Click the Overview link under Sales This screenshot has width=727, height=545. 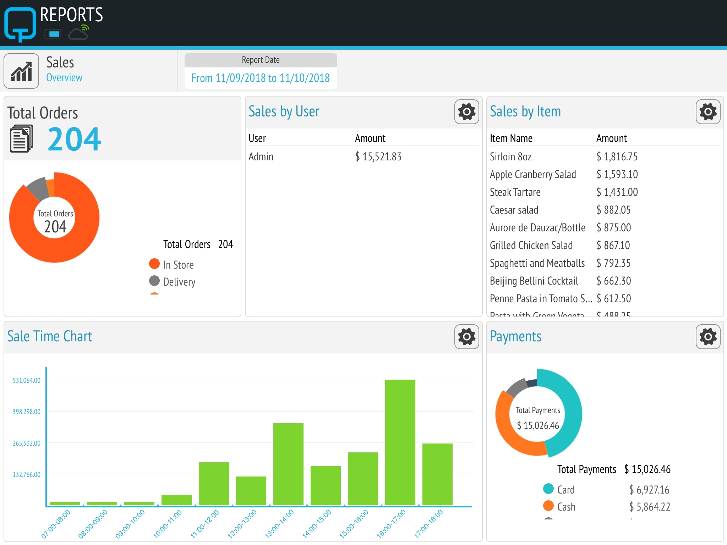point(64,78)
